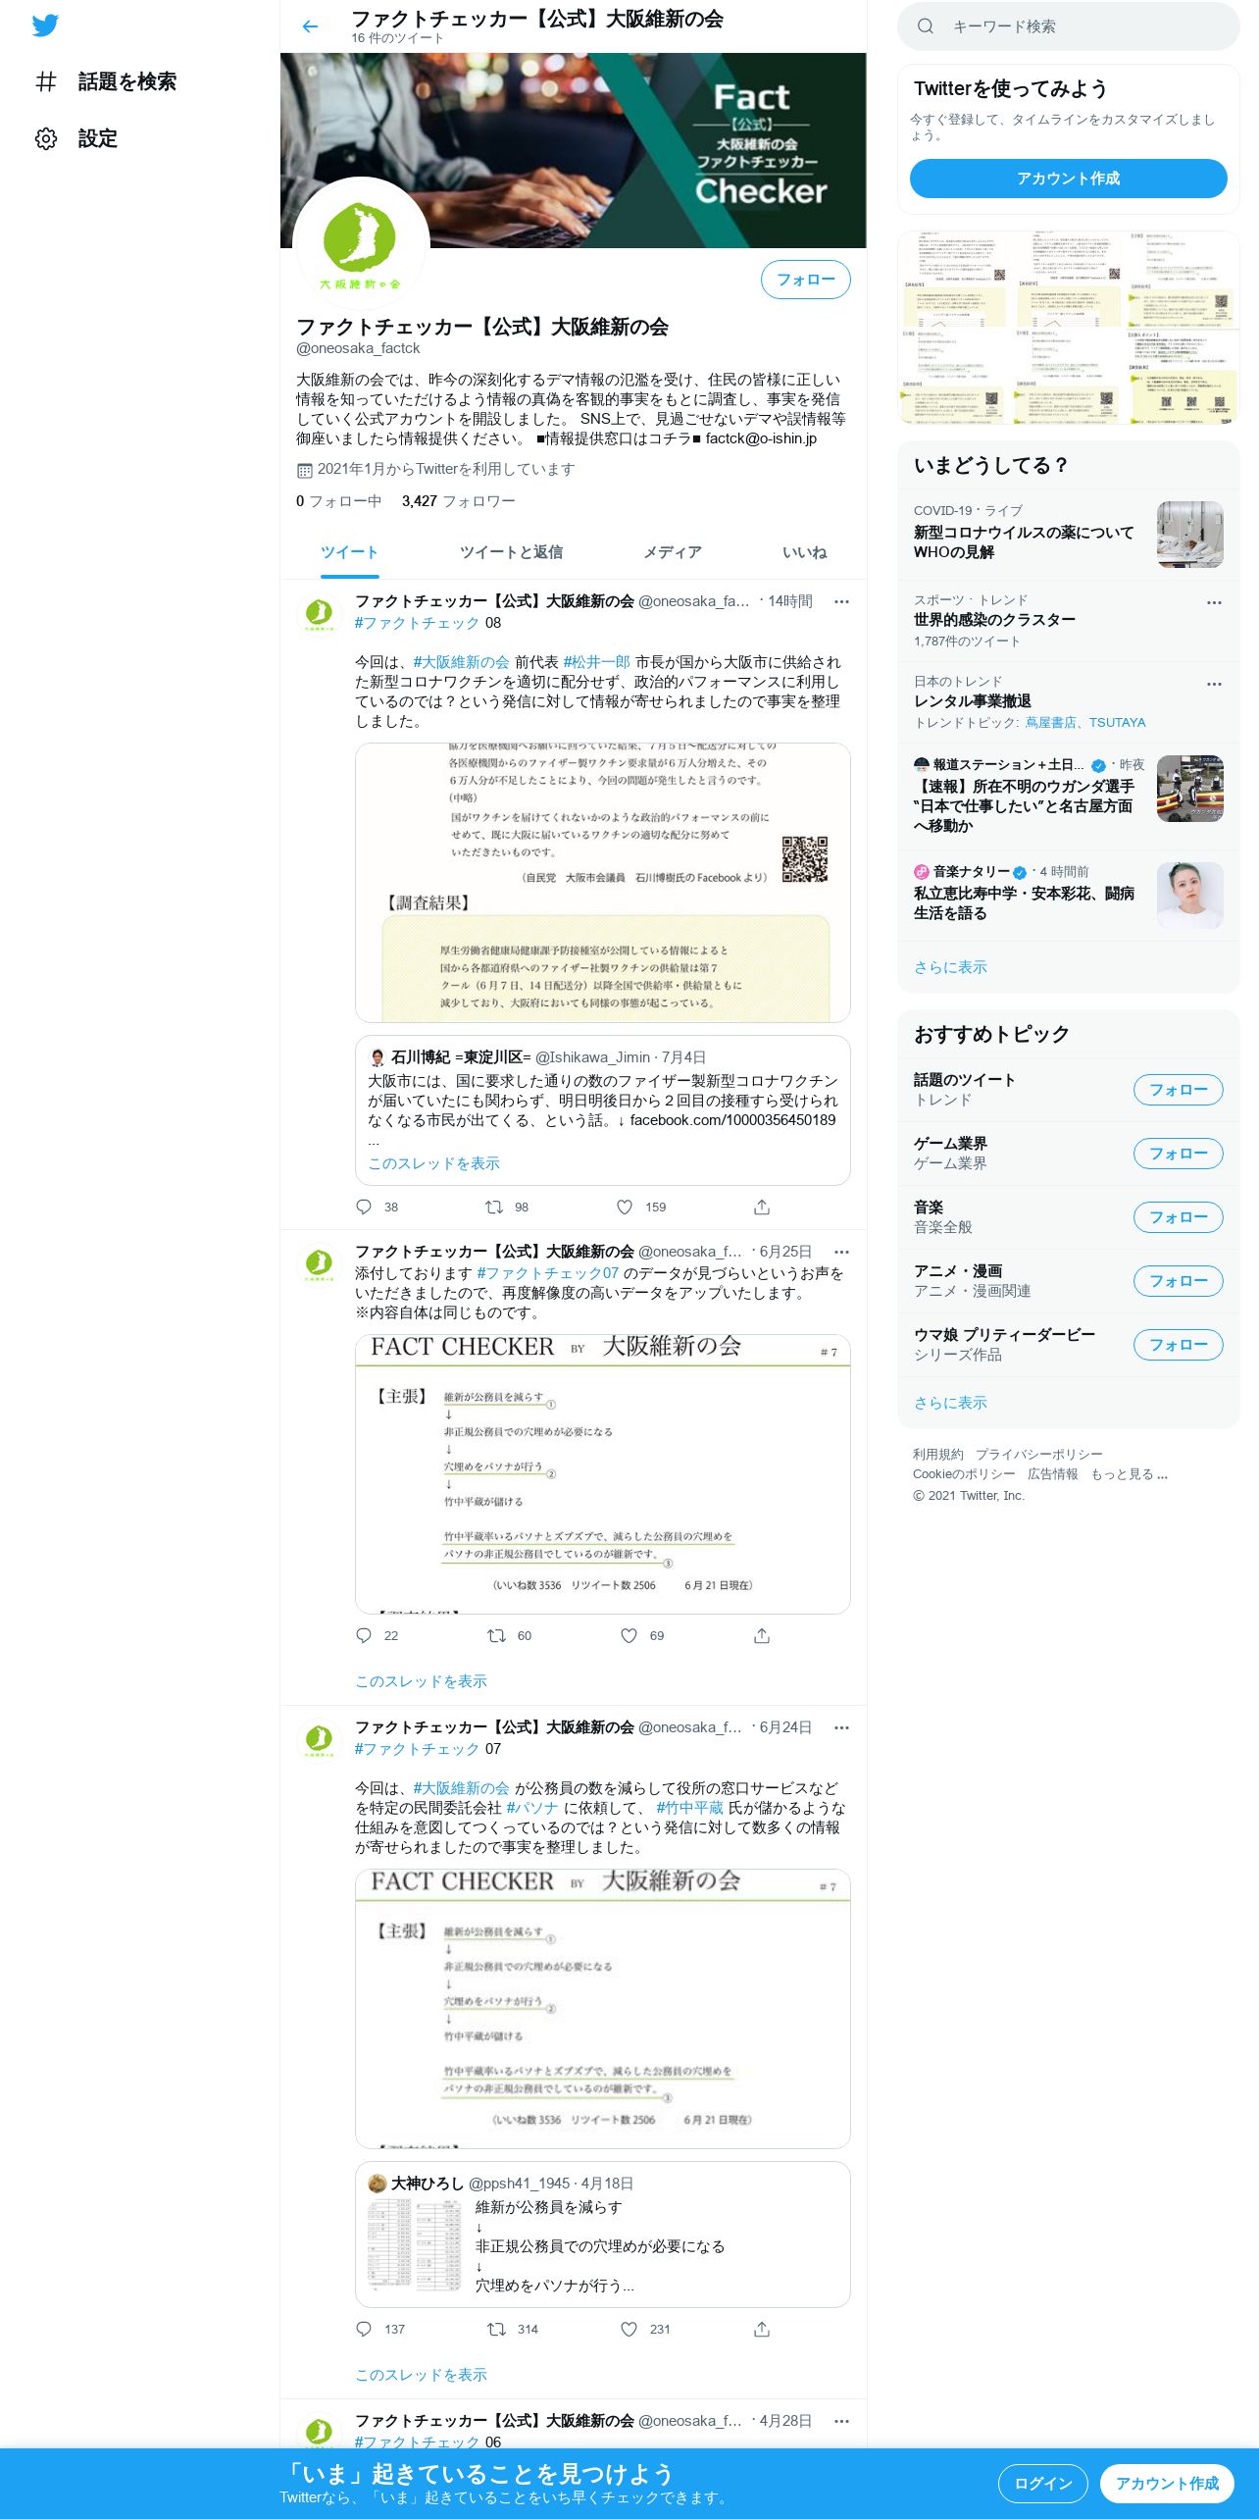Show thread in quoted 石川博紀 tweet
The height and width of the screenshot is (2519, 1259).
pyautogui.click(x=433, y=1163)
